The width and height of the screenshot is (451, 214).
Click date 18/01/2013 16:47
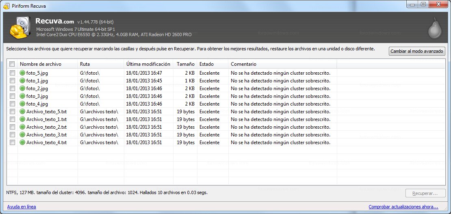point(144,73)
